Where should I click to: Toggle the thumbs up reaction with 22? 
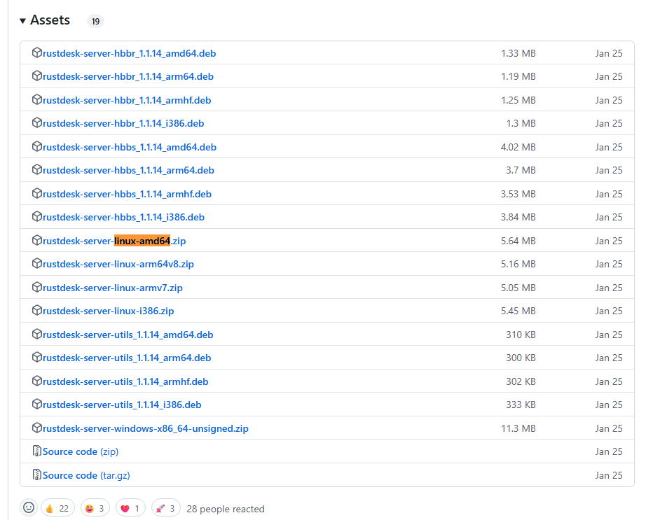(57, 508)
